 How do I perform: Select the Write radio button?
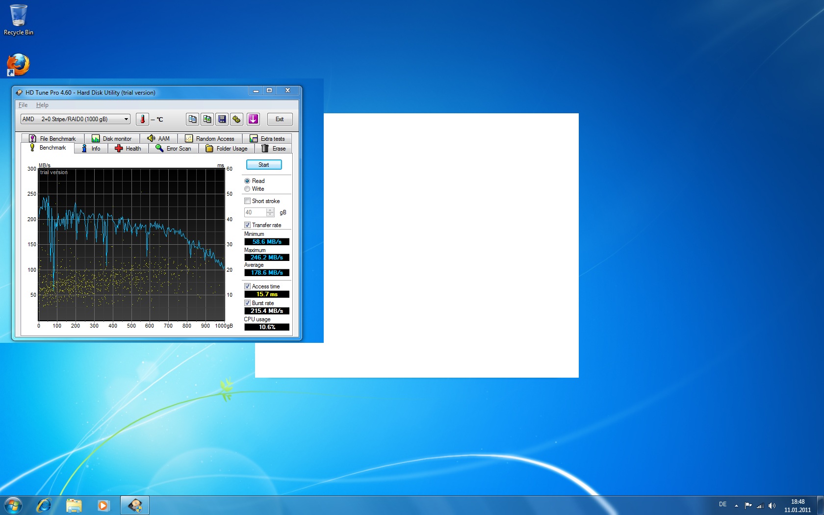pos(247,189)
